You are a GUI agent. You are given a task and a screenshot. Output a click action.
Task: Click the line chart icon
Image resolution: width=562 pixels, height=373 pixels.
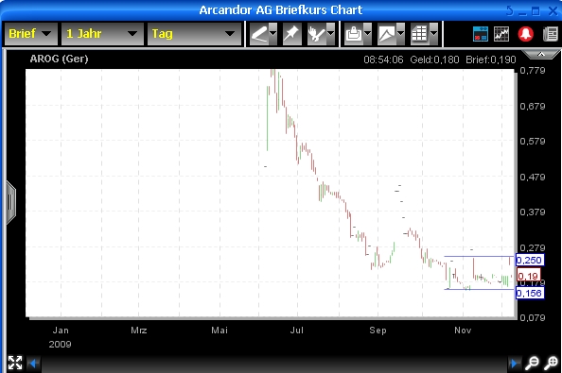click(501, 34)
